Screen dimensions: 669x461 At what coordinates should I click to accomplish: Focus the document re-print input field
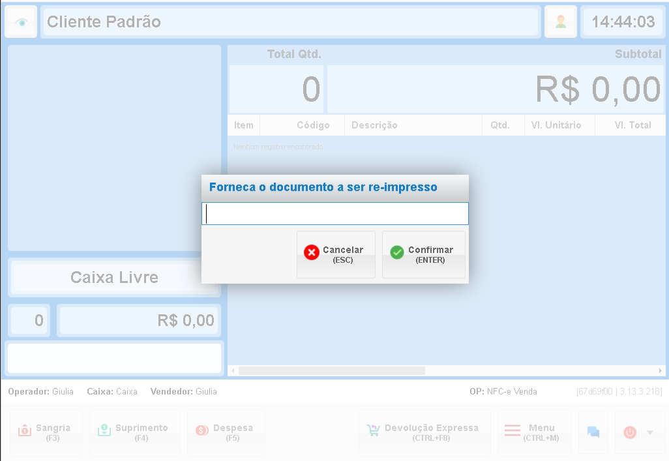point(335,213)
